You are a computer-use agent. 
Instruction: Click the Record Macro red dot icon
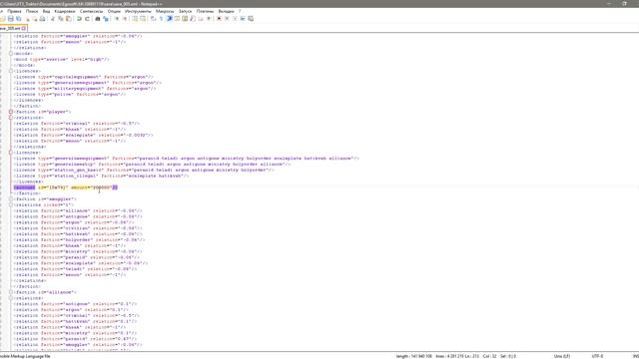click(x=219, y=19)
